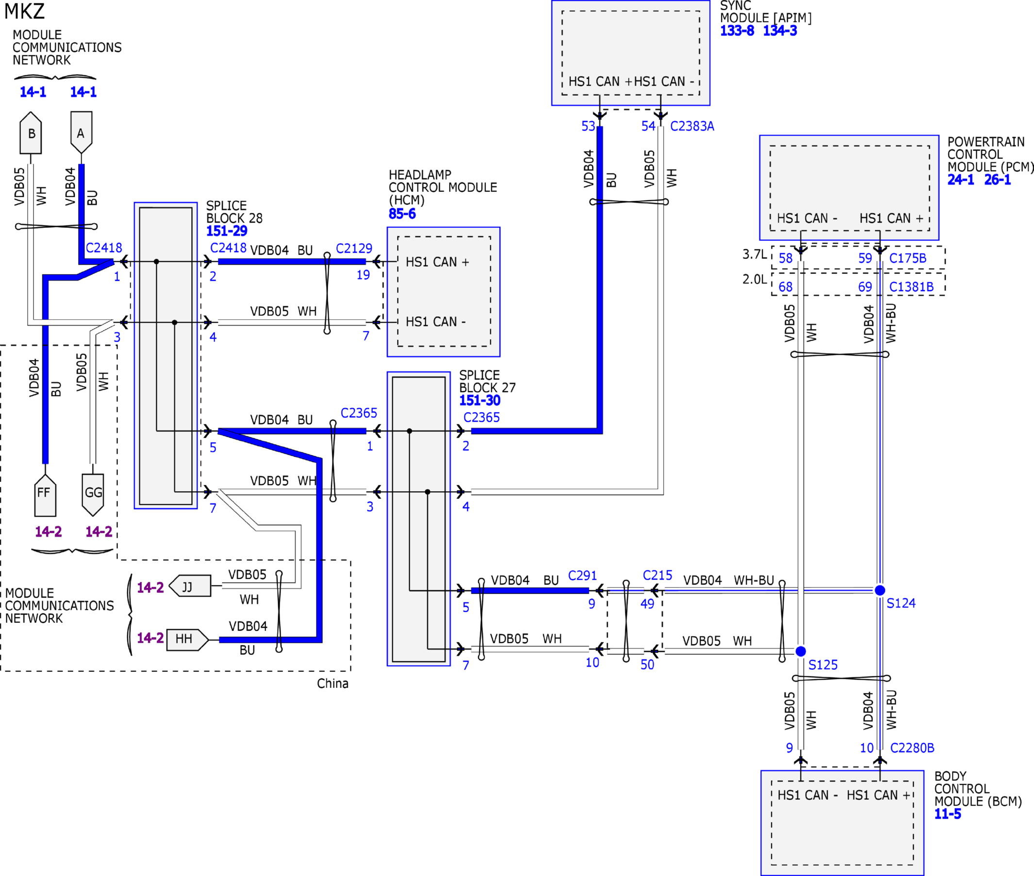Select the S125 splice dot
This screenshot has height=876, width=1034.
[x=801, y=651]
